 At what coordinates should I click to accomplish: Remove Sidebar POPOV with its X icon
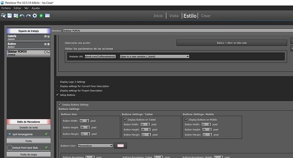[x=45, y=52]
